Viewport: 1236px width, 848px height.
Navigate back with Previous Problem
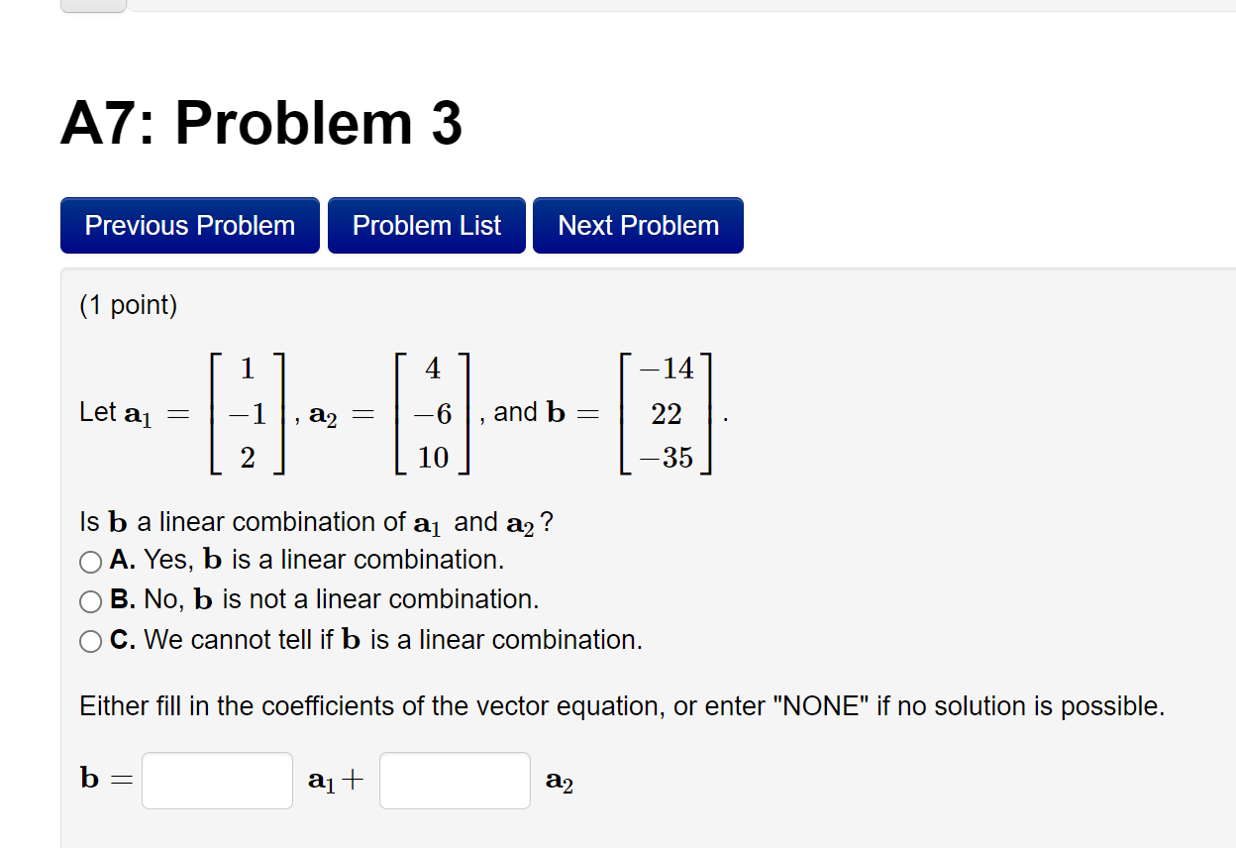coord(189,225)
